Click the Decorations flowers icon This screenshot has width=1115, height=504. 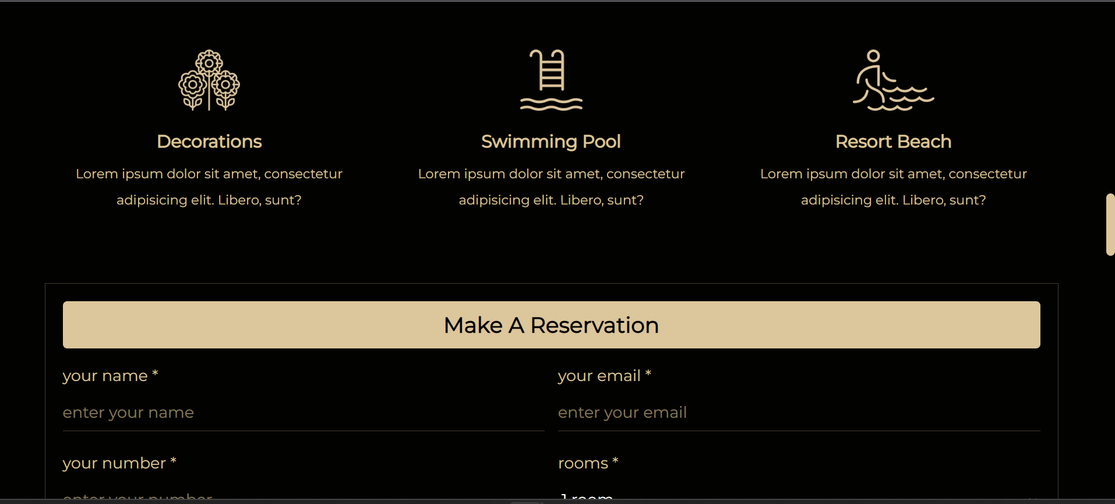coord(209,80)
